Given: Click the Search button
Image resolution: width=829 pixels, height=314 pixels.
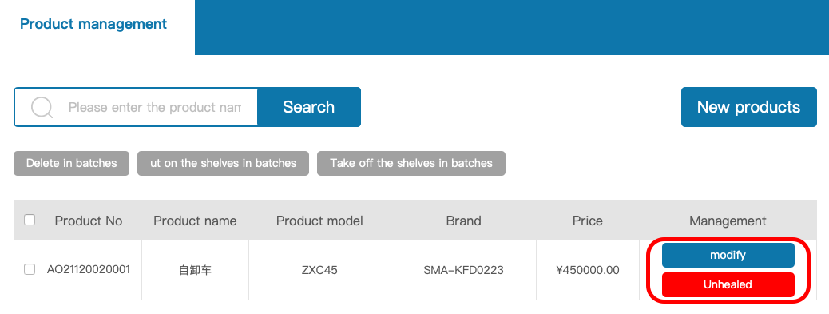Looking at the screenshot, I should coord(309,107).
